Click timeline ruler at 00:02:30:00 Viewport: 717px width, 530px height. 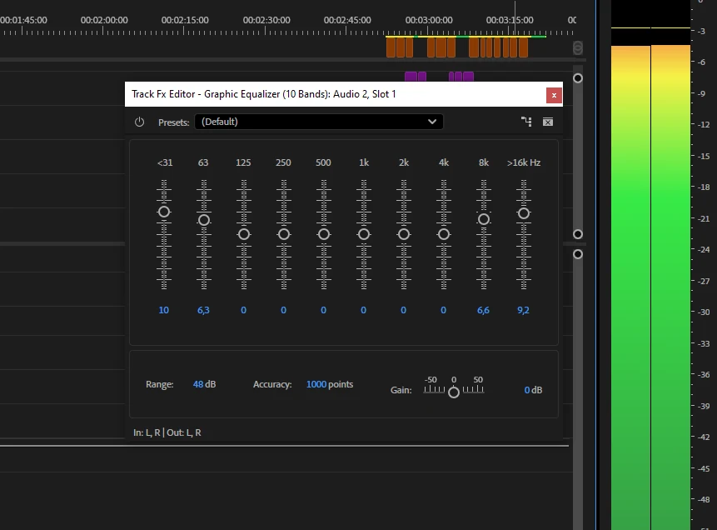(266, 21)
